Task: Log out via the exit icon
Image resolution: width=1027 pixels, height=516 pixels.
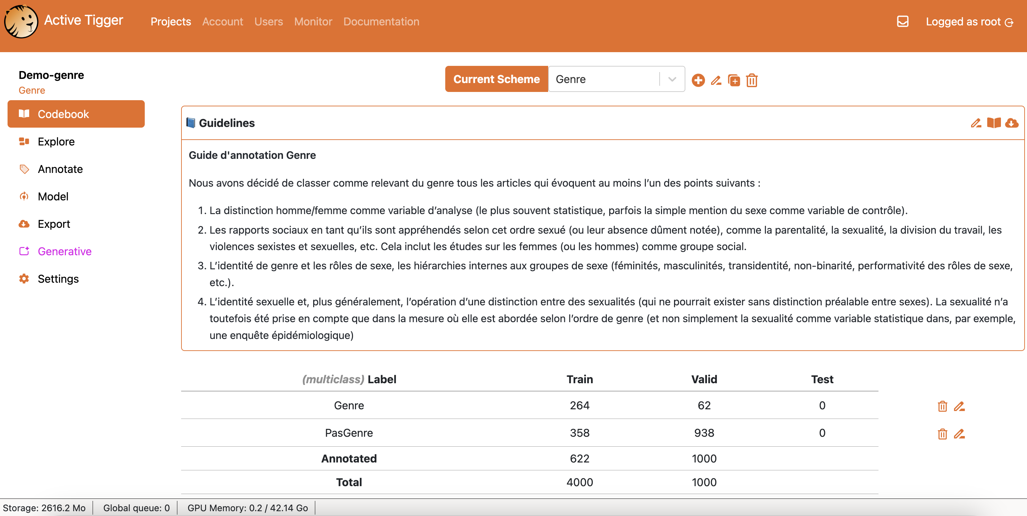Action: coord(1009,22)
